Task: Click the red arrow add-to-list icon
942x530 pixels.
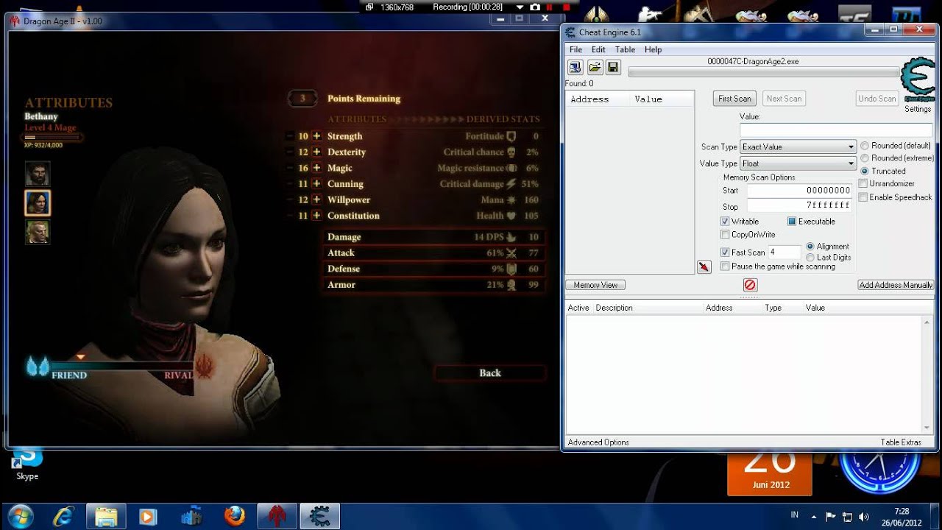Action: (x=704, y=266)
